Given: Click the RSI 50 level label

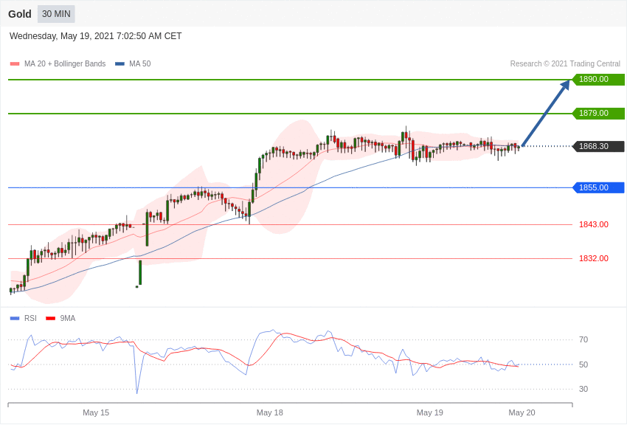Looking at the screenshot, I should point(583,364).
